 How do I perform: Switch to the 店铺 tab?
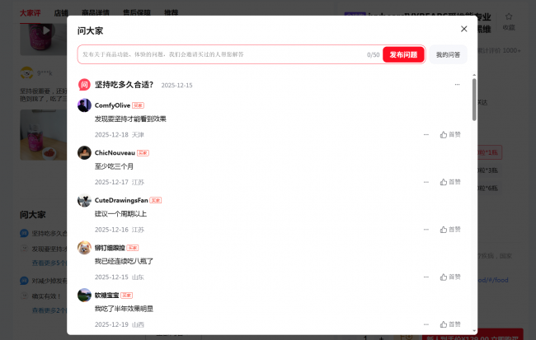(61, 13)
